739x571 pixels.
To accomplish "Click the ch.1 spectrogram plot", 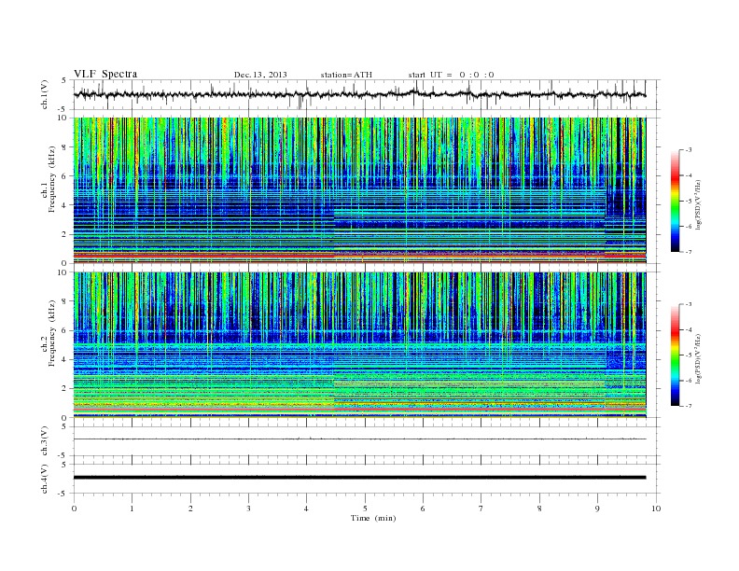I will tap(359, 190).
